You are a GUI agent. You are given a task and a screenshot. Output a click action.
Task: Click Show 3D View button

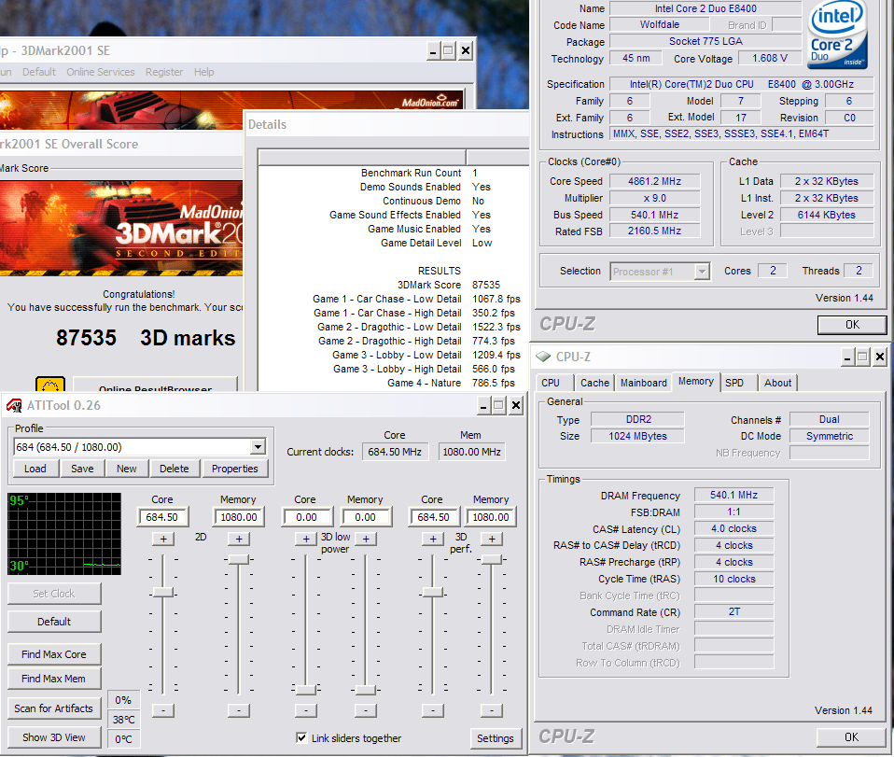[54, 737]
